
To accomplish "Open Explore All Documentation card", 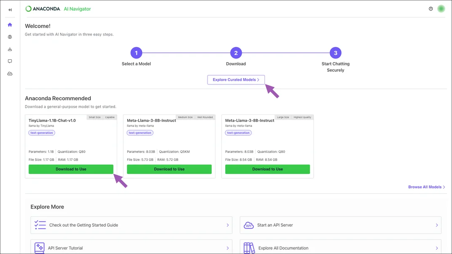I will click(x=340, y=247).
